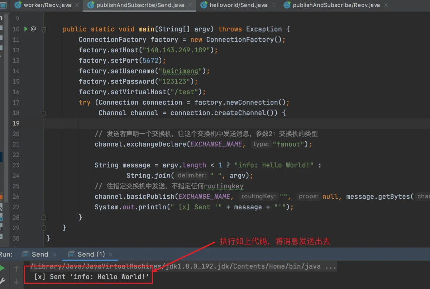Select the first Send tab in Run panel
The width and height of the screenshot is (430, 289).
[39, 255]
